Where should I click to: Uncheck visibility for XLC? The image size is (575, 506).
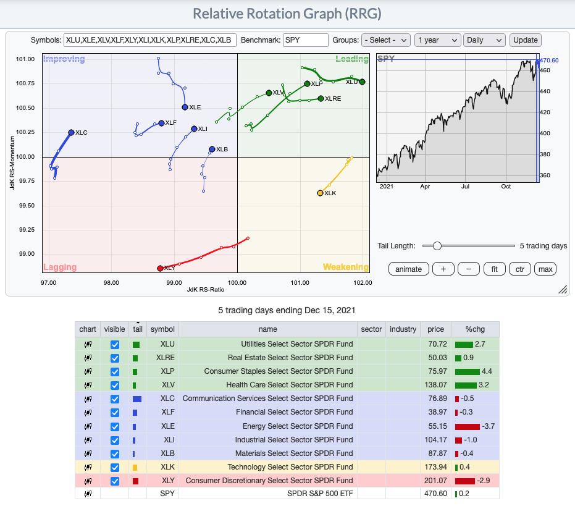coord(115,399)
